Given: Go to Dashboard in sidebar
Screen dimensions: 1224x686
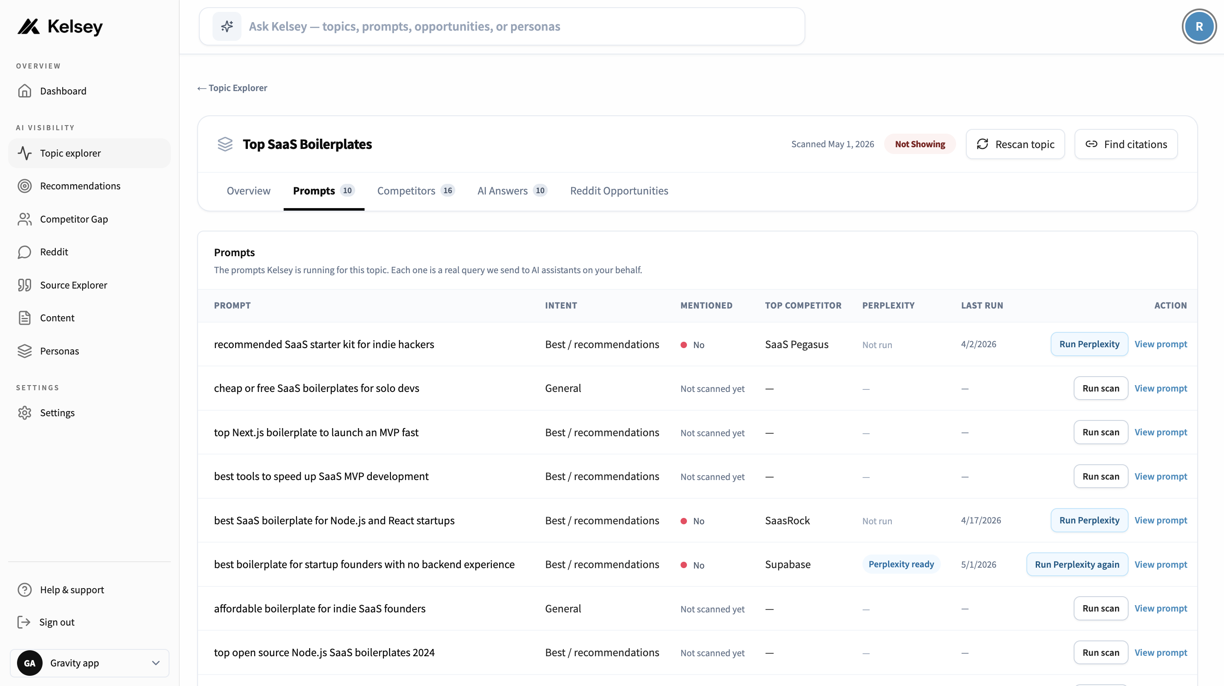Looking at the screenshot, I should [89, 91].
